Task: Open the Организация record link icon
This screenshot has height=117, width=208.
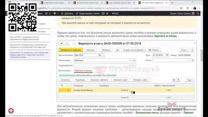Action: click(x=134, y=60)
